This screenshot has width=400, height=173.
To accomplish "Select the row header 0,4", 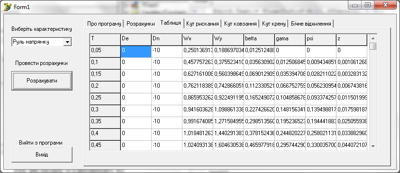I will pyautogui.click(x=105, y=135).
